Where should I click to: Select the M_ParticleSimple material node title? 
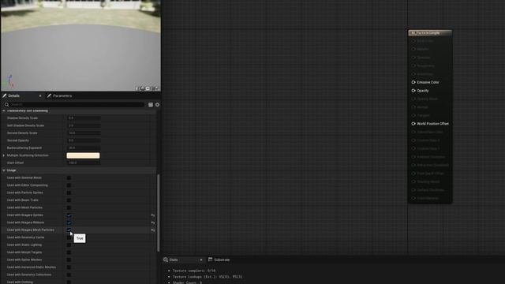(429, 33)
